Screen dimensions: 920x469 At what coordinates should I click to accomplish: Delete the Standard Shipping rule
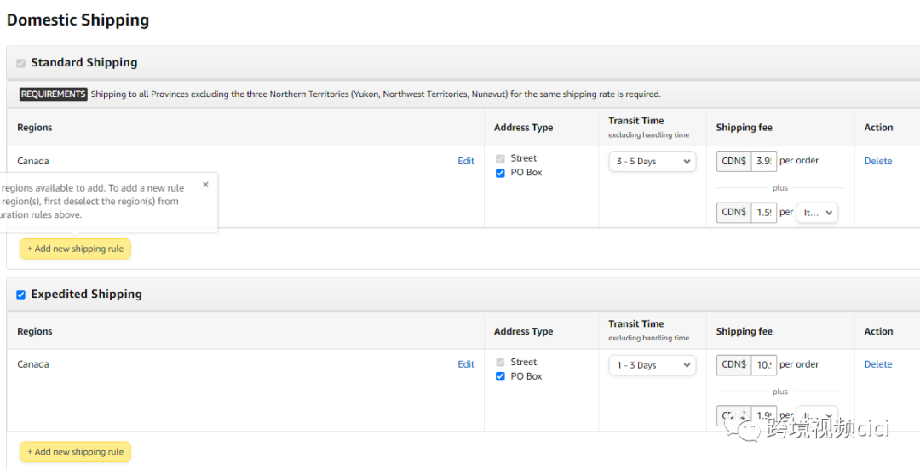877,161
